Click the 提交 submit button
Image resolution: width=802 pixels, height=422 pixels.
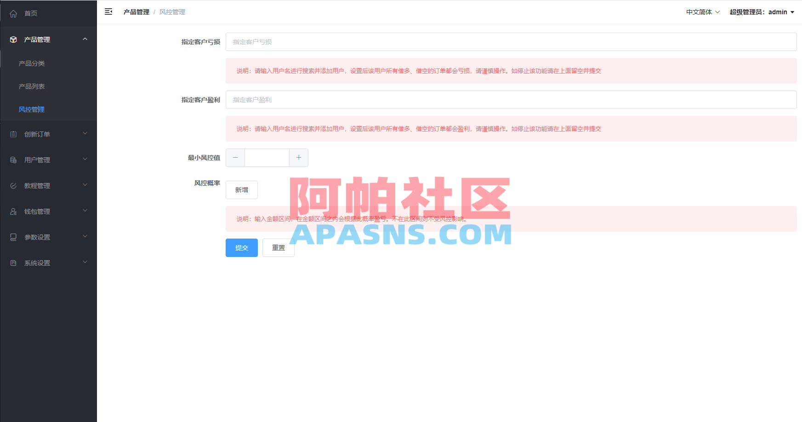point(242,248)
